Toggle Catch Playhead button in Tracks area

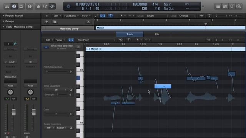tap(111, 16)
